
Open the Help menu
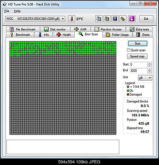coord(17,11)
